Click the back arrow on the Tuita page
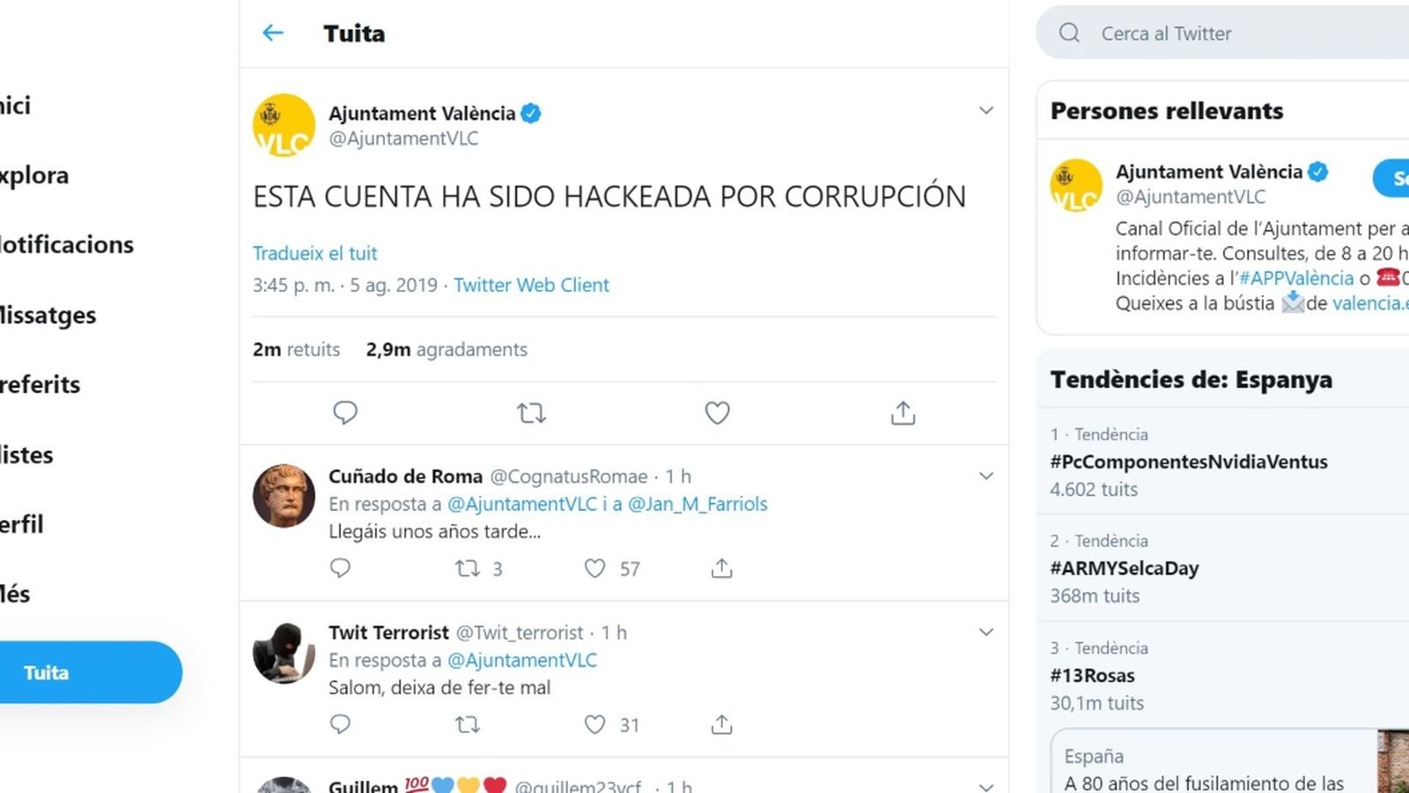This screenshot has width=1409, height=793. pos(273,33)
